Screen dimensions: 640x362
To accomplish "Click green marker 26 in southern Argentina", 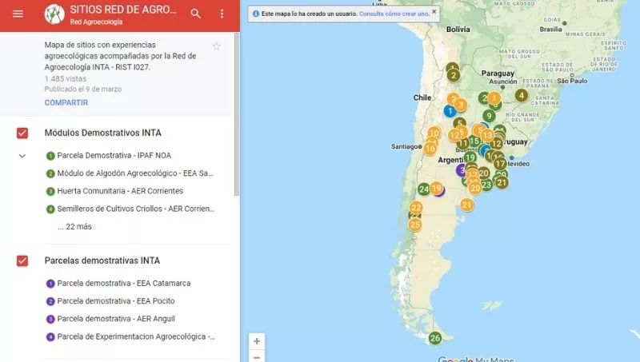I will coord(435,338).
